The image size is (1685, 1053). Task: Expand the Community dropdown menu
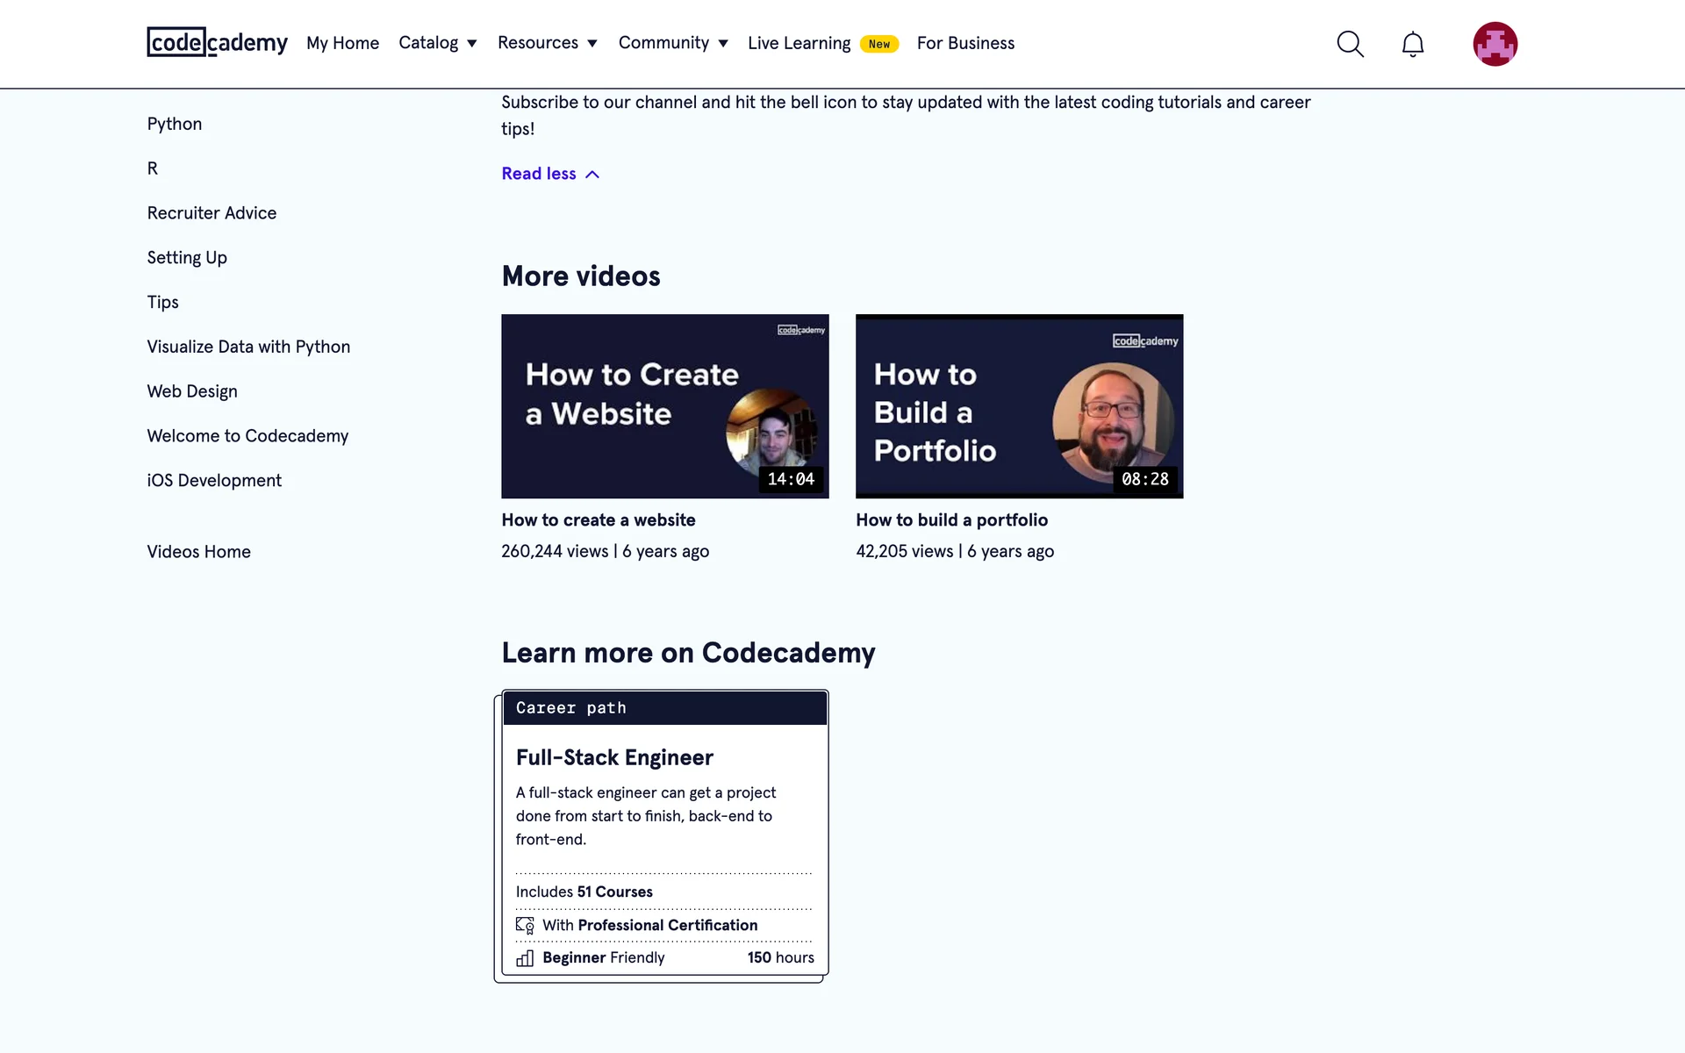pyautogui.click(x=673, y=43)
